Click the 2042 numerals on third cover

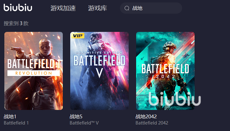(x=165, y=76)
